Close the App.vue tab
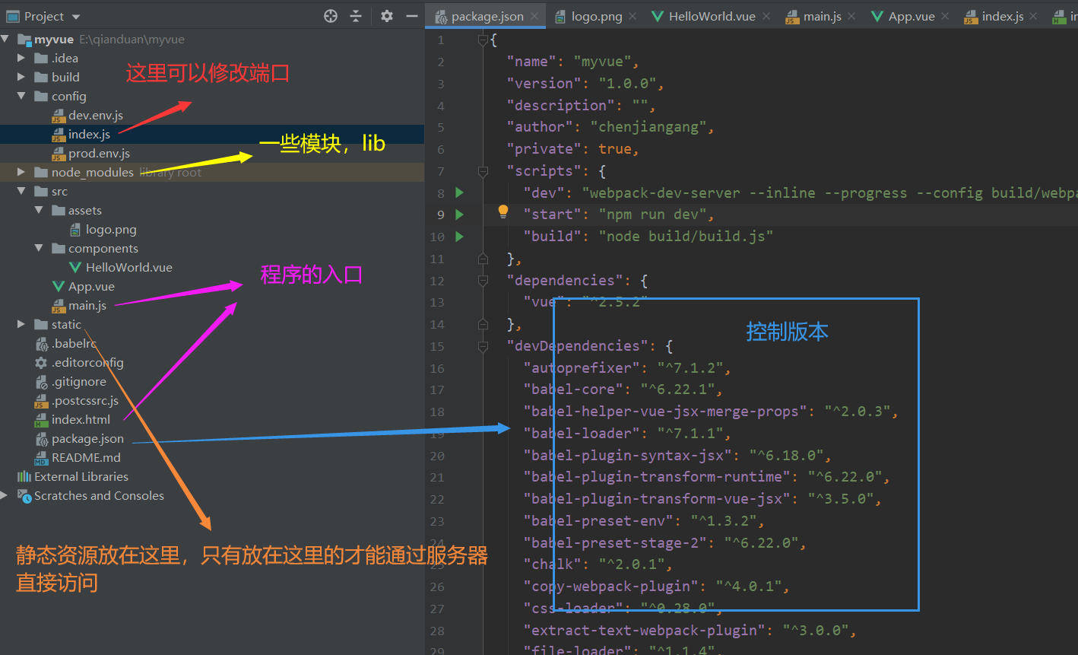The width and height of the screenshot is (1078, 655). [x=945, y=16]
